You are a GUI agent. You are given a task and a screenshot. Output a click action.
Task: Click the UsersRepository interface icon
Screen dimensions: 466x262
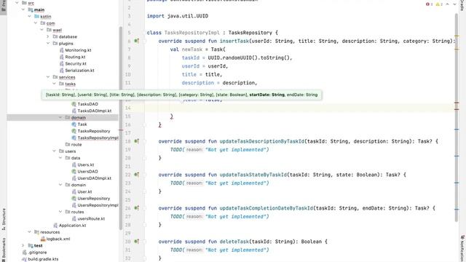(x=74, y=199)
